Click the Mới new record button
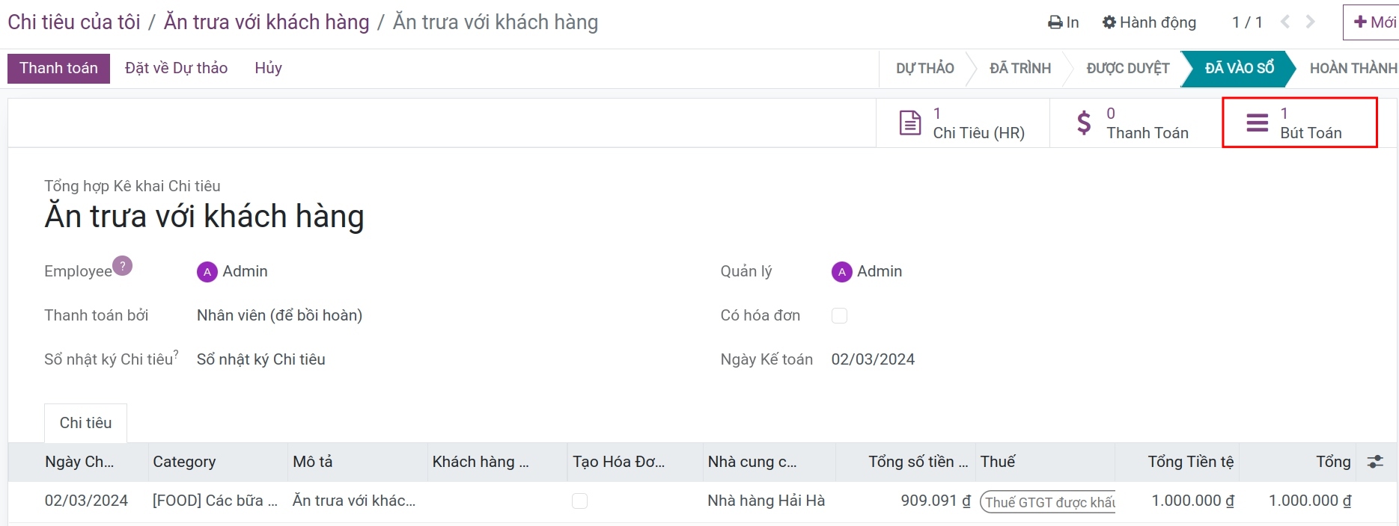Viewport: 1399px width, 526px height. [1374, 22]
